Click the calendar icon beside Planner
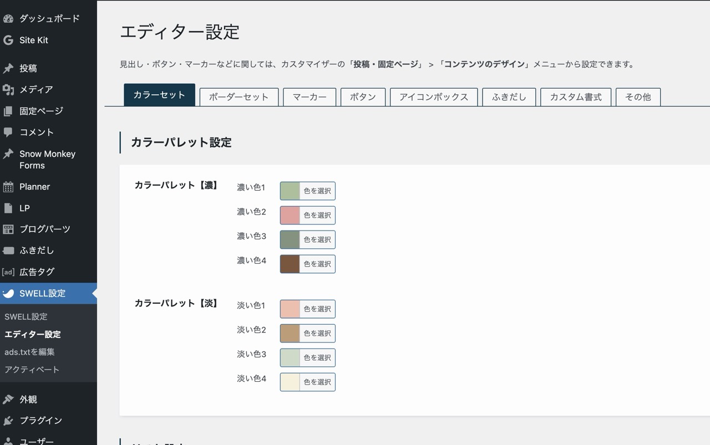Viewport: 710px width, 445px height. pos(8,187)
